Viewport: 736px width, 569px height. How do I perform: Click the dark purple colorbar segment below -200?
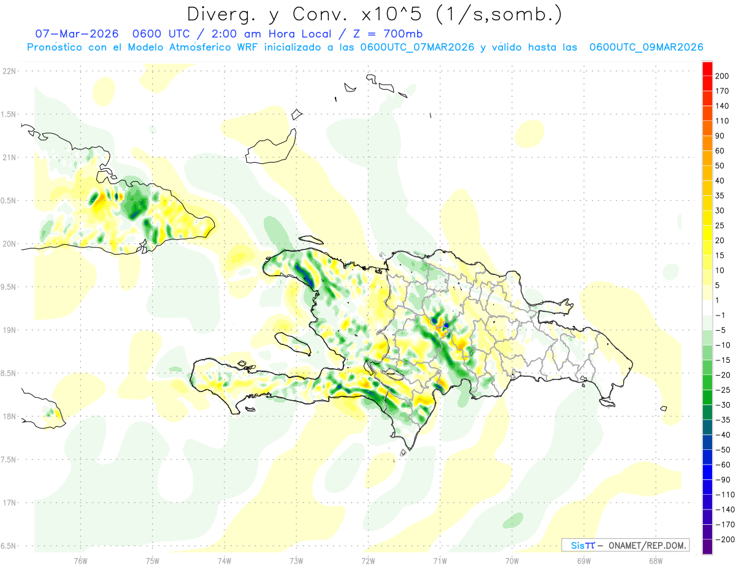[707, 546]
